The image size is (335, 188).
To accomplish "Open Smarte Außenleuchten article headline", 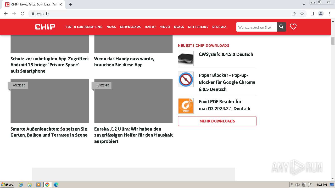I will click(x=49, y=132).
